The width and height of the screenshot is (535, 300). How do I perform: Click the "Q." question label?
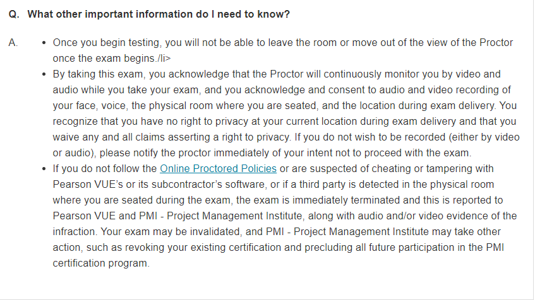point(14,14)
